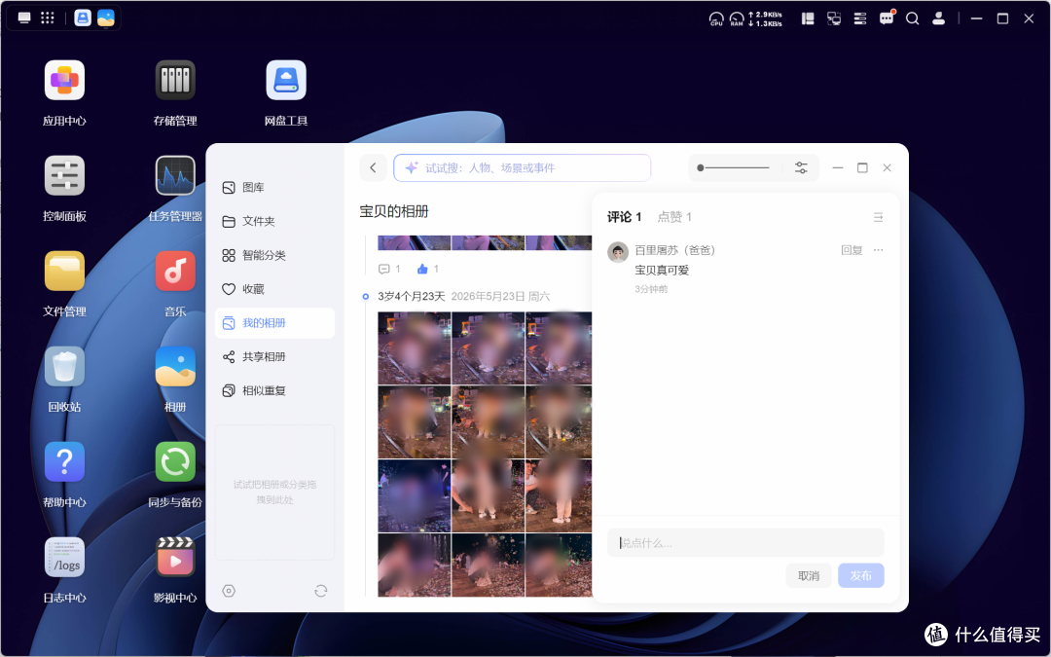Refresh the album using sidebar sync icon
The image size is (1051, 657).
[x=321, y=591]
